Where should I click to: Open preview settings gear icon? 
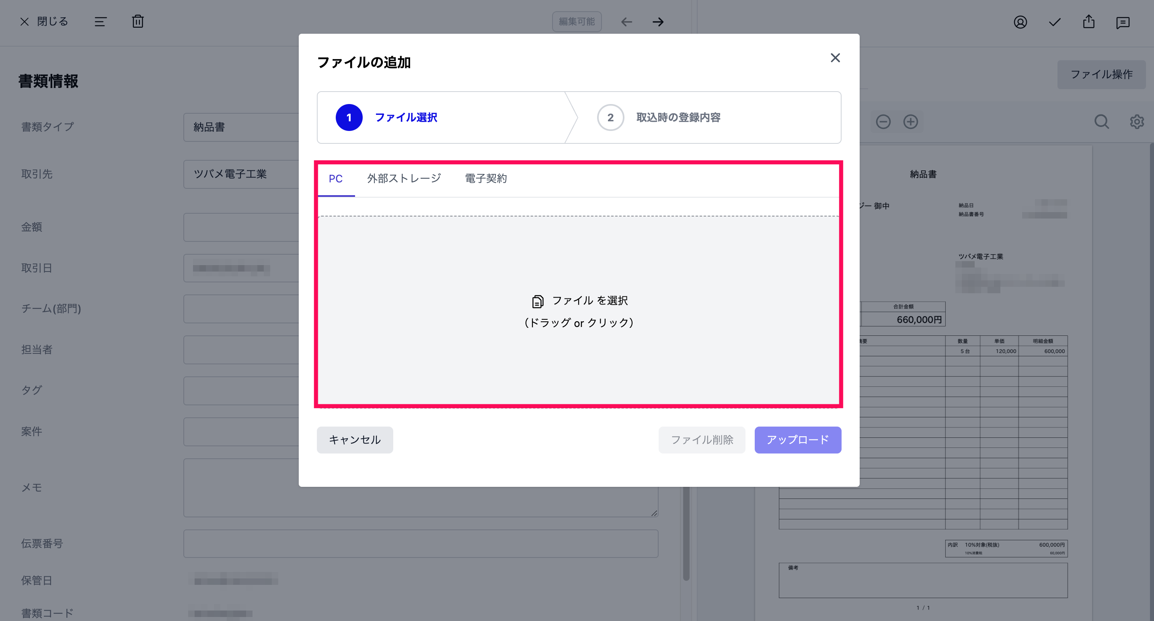click(x=1137, y=122)
